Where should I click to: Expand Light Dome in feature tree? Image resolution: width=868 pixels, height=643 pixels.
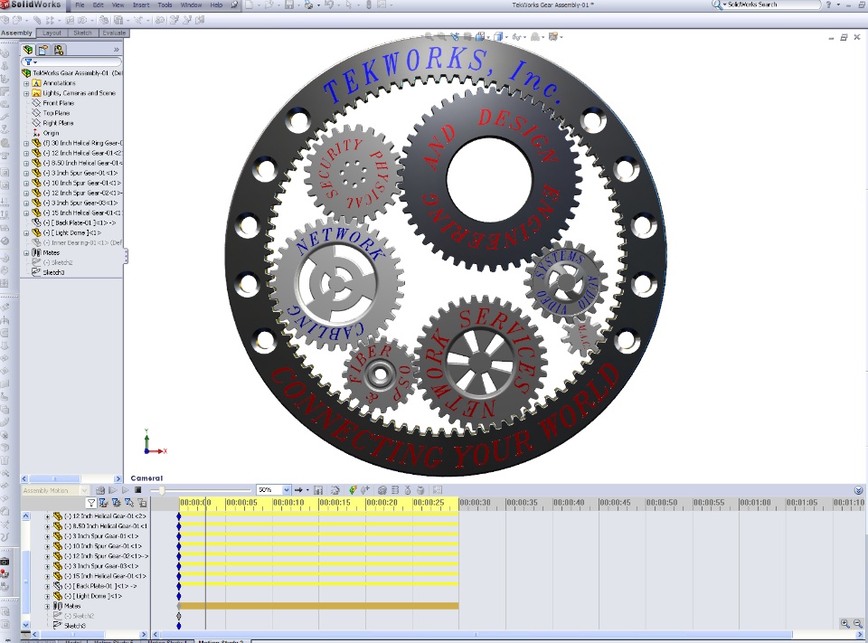pos(26,232)
